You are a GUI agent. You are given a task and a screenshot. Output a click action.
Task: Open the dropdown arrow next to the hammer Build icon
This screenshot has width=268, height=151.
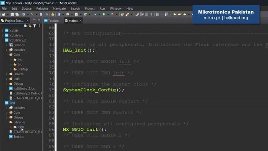(36, 15)
